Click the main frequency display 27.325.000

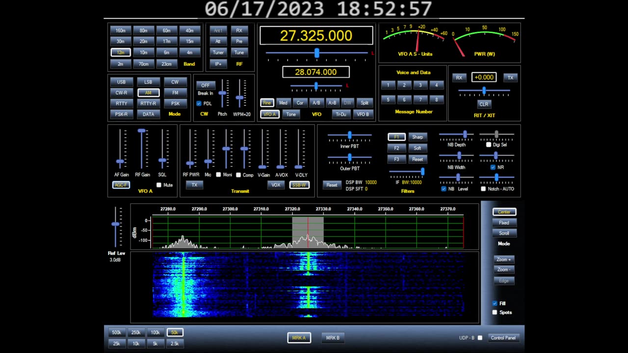[316, 35]
